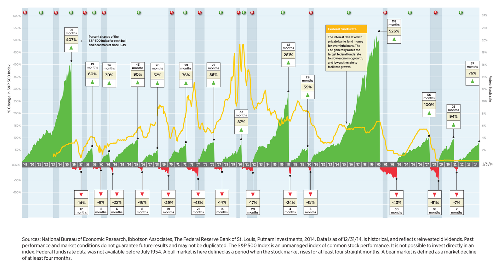
Task: Click red R recession marker above 2001 band
Action: pos(385,13)
